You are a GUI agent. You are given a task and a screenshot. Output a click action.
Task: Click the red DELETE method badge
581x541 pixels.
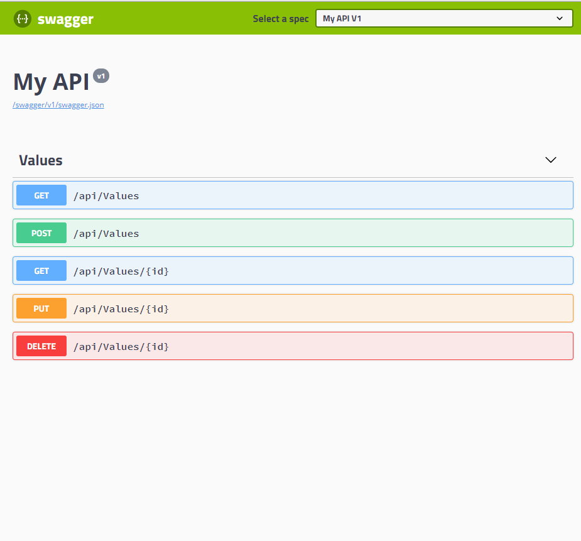coord(41,346)
